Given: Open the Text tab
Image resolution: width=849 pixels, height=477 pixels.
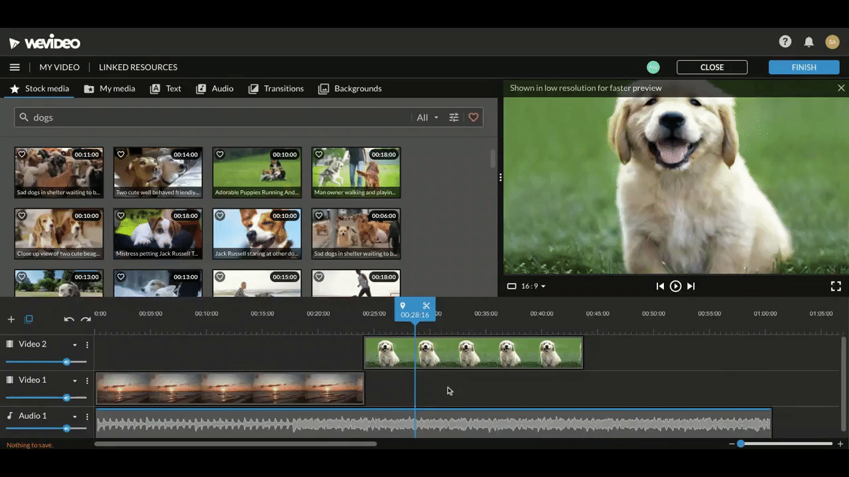Looking at the screenshot, I should pyautogui.click(x=166, y=88).
